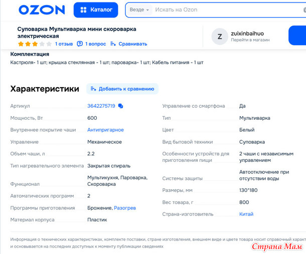Click the Сравнивать compare icon

(114, 44)
